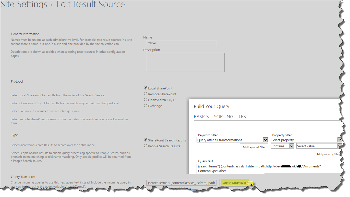This screenshot has width=350, height=197.
Task: Click inside the Description text box
Action: click(185, 62)
